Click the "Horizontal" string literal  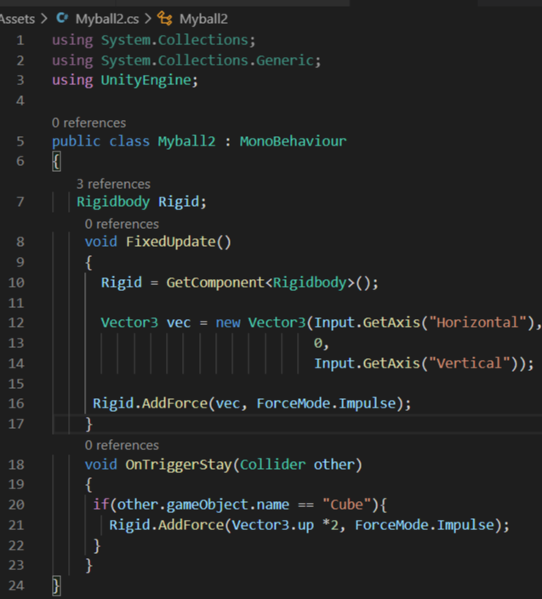pos(478,322)
